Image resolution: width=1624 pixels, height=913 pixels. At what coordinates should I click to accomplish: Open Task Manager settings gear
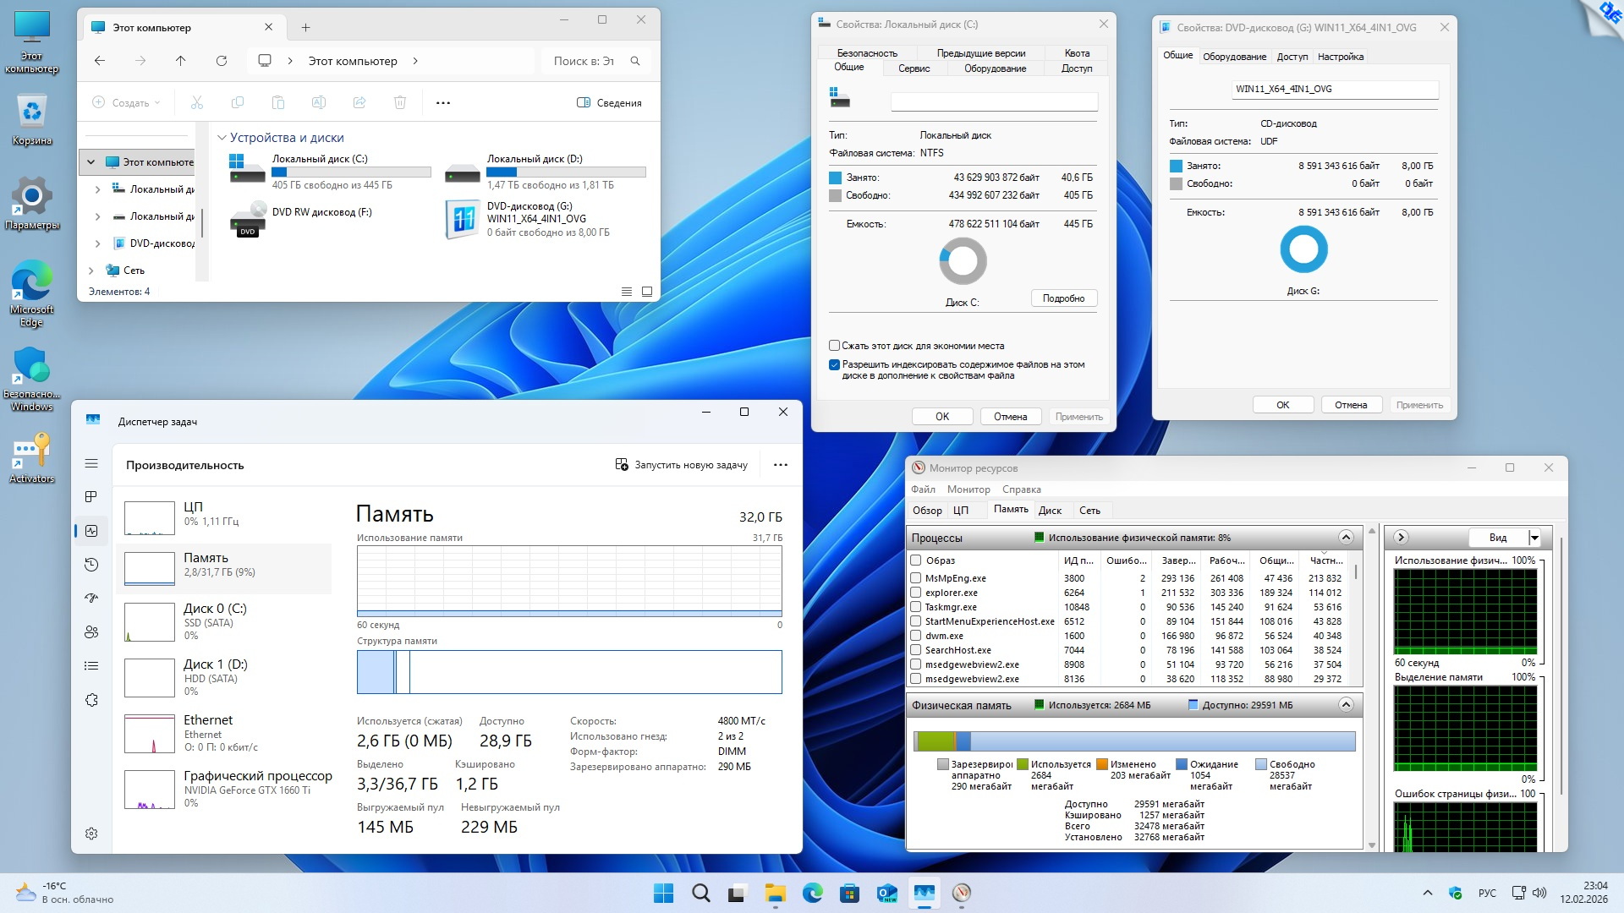(91, 834)
